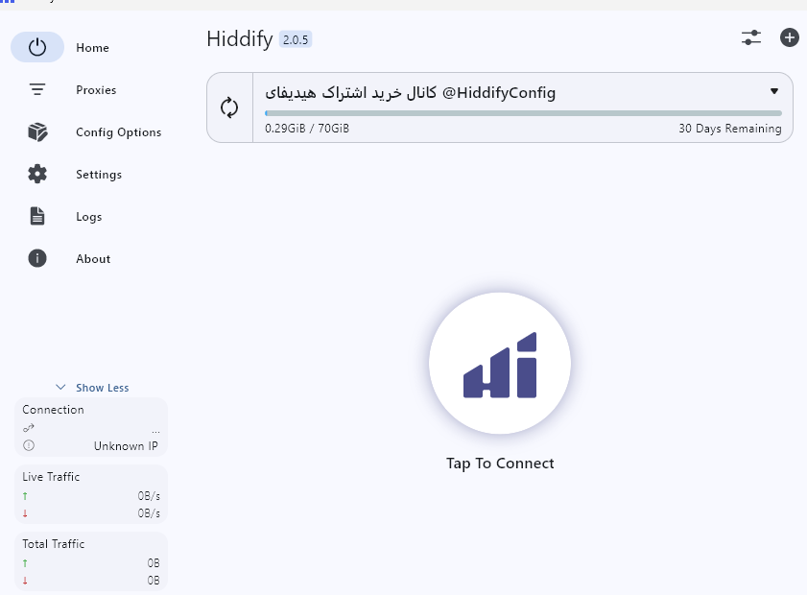The width and height of the screenshot is (807, 595).
Task: Click the 2.0.5 version badge
Action: point(296,39)
